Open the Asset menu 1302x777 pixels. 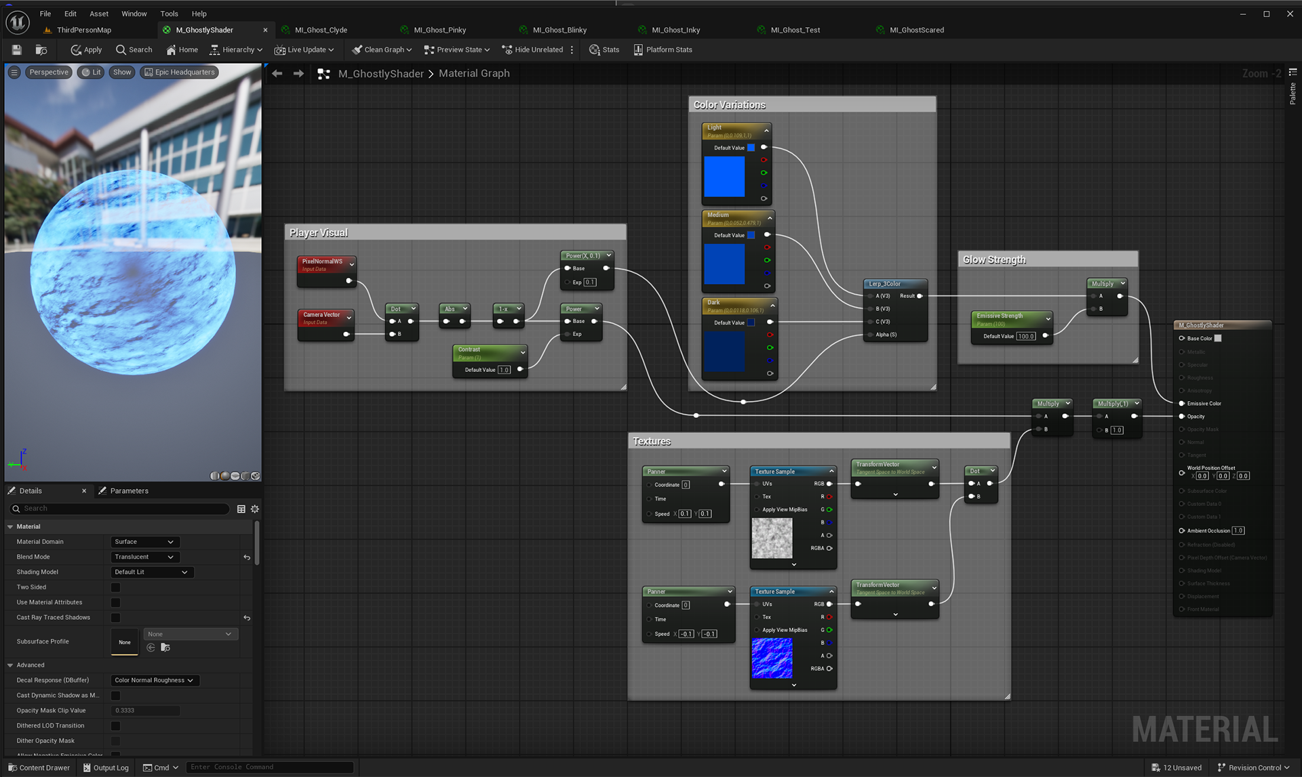[98, 14]
